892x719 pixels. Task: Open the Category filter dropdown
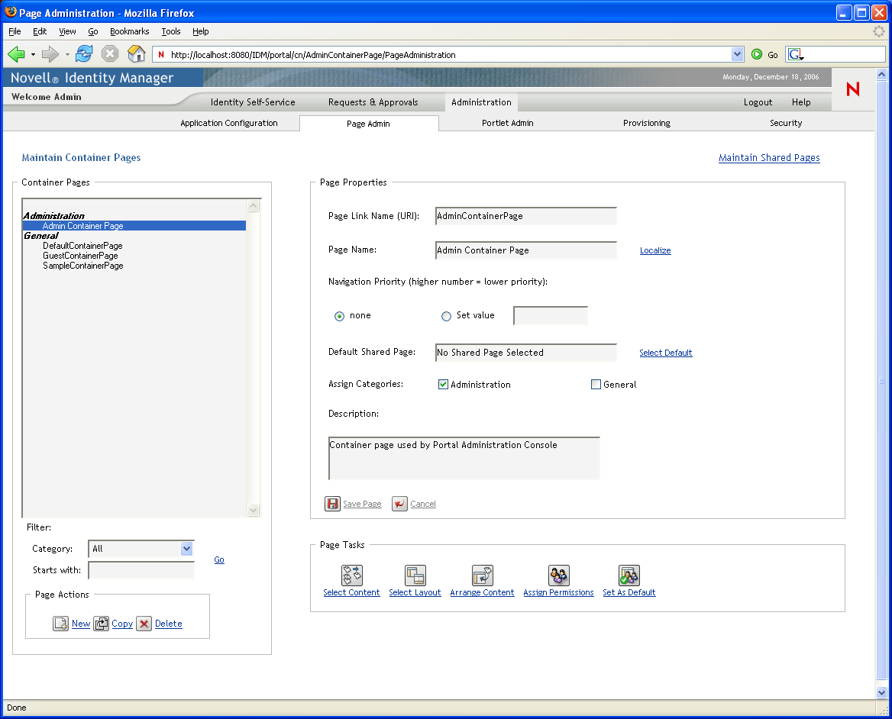coord(186,549)
